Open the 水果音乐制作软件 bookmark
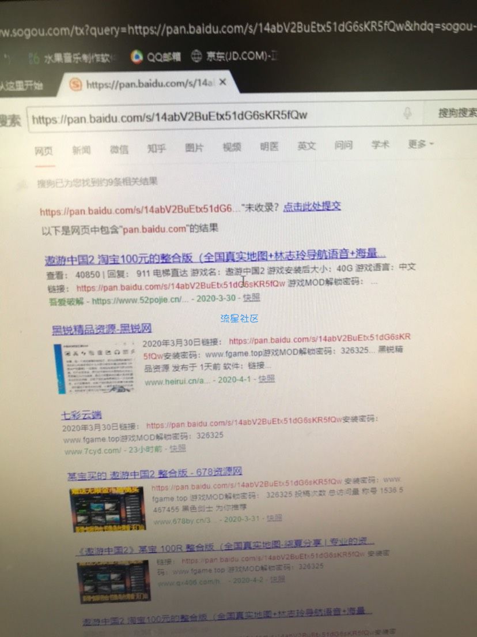 73,59
